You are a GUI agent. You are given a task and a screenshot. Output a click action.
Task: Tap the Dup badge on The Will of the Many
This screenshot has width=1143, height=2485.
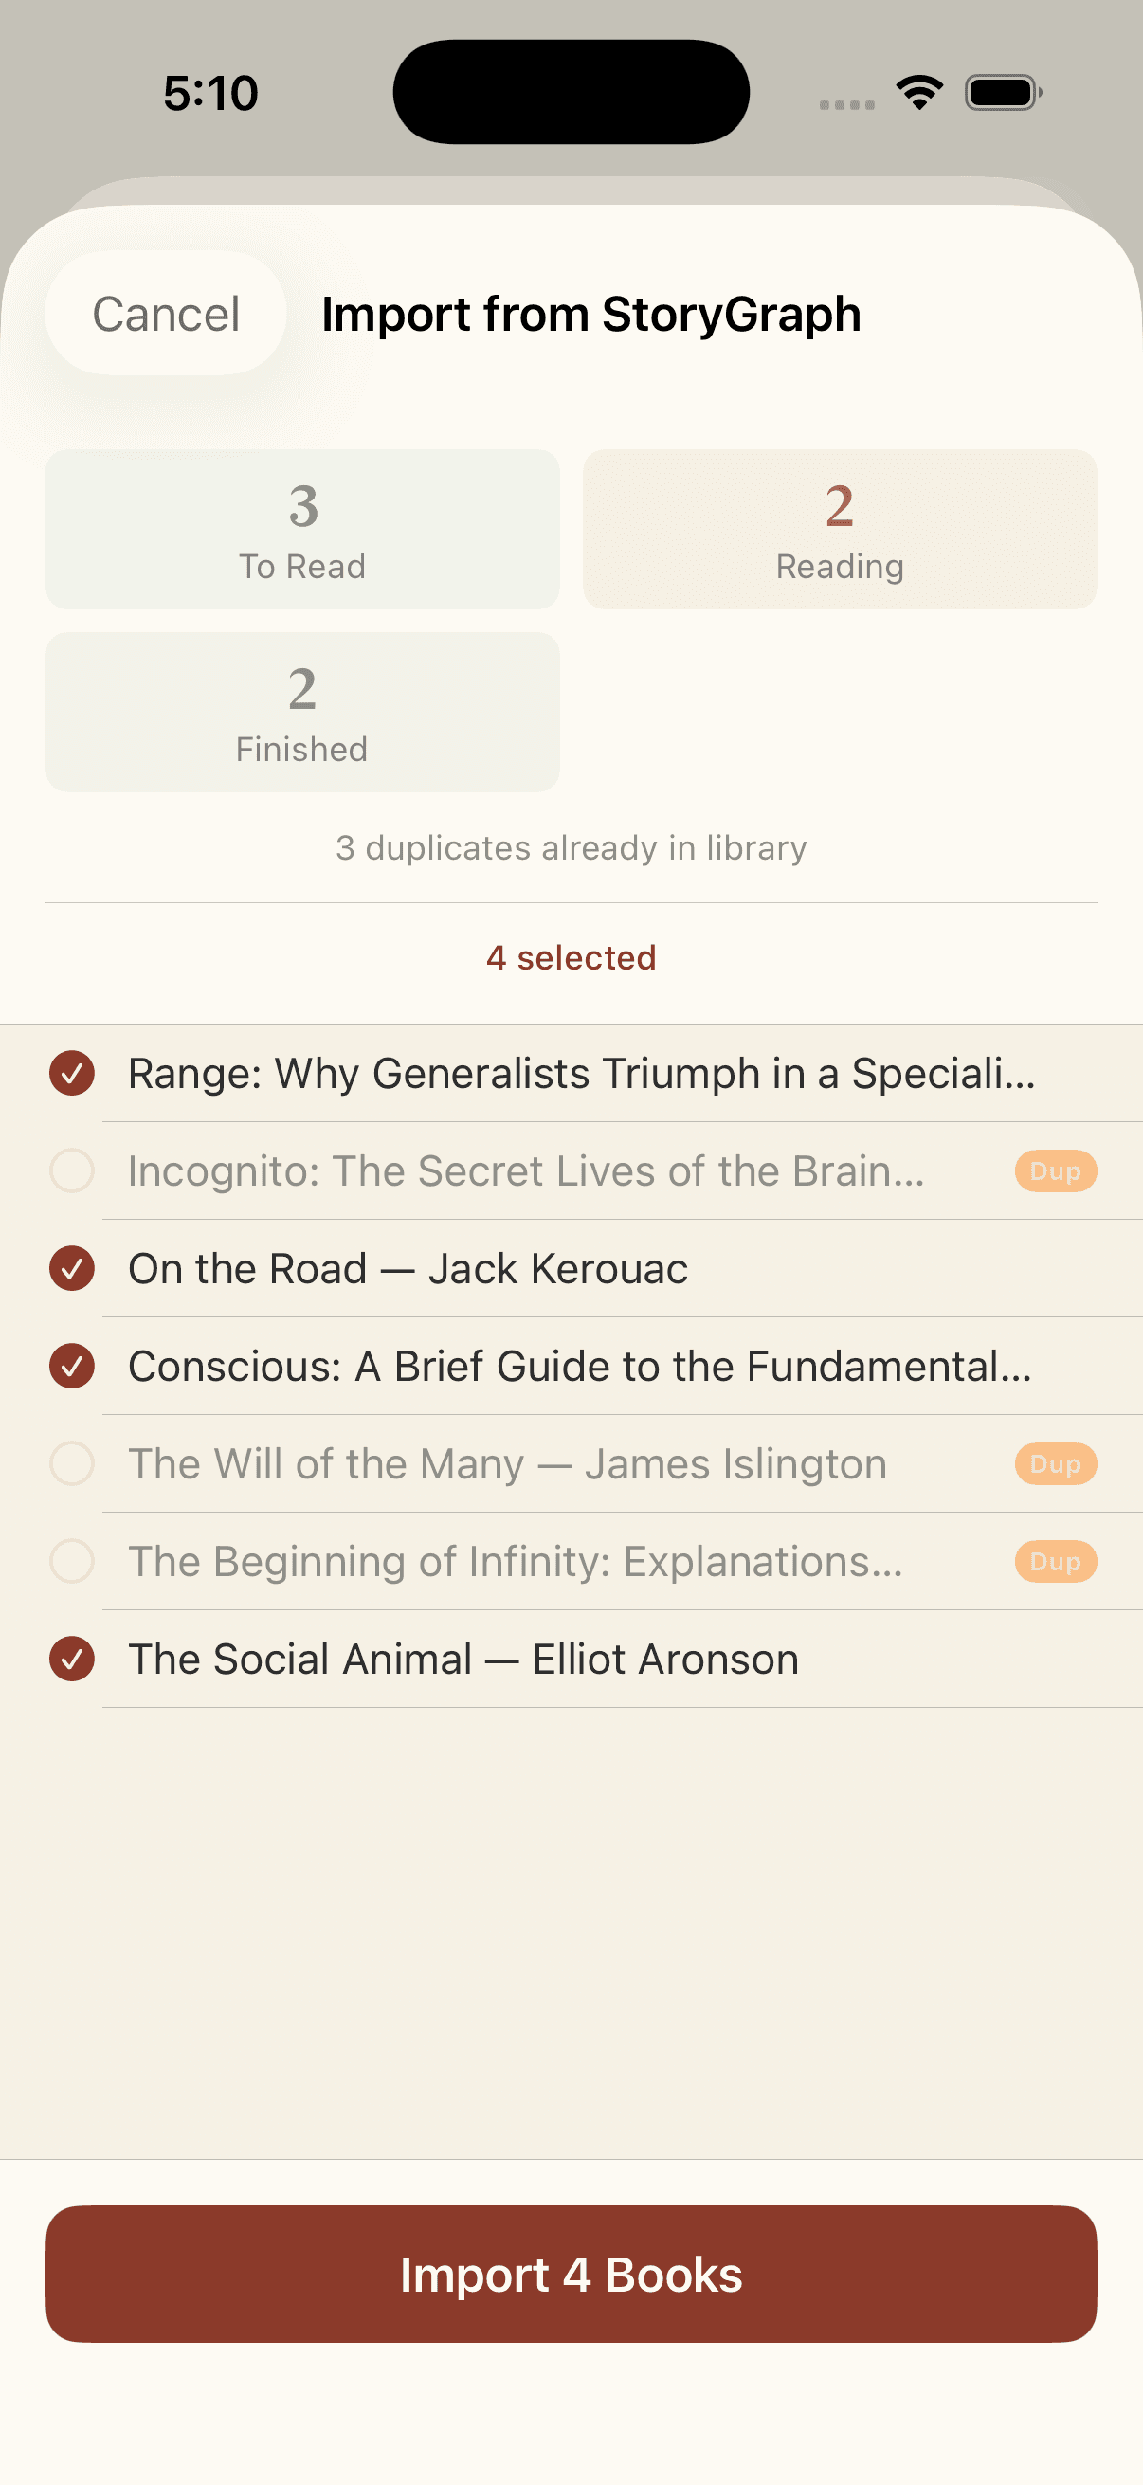click(1054, 1463)
